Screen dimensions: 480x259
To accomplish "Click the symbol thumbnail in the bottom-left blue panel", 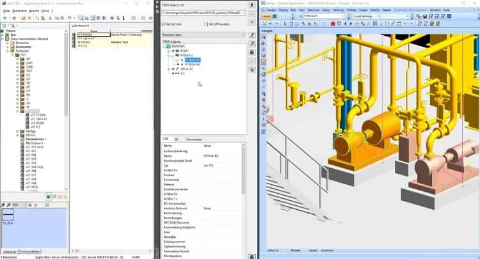I will coord(8,215).
